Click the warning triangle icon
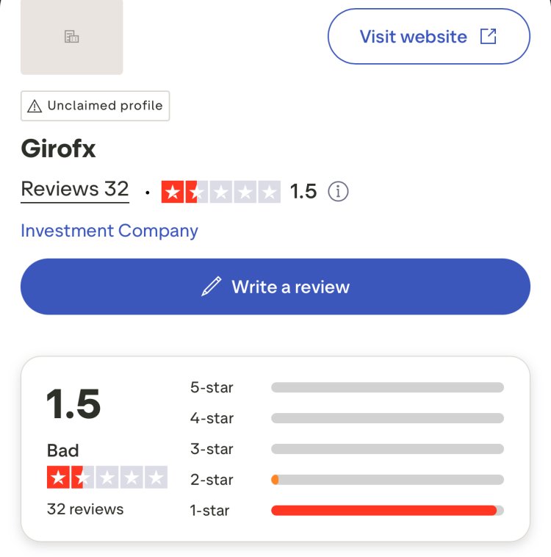This screenshot has width=551, height=557. (x=35, y=107)
